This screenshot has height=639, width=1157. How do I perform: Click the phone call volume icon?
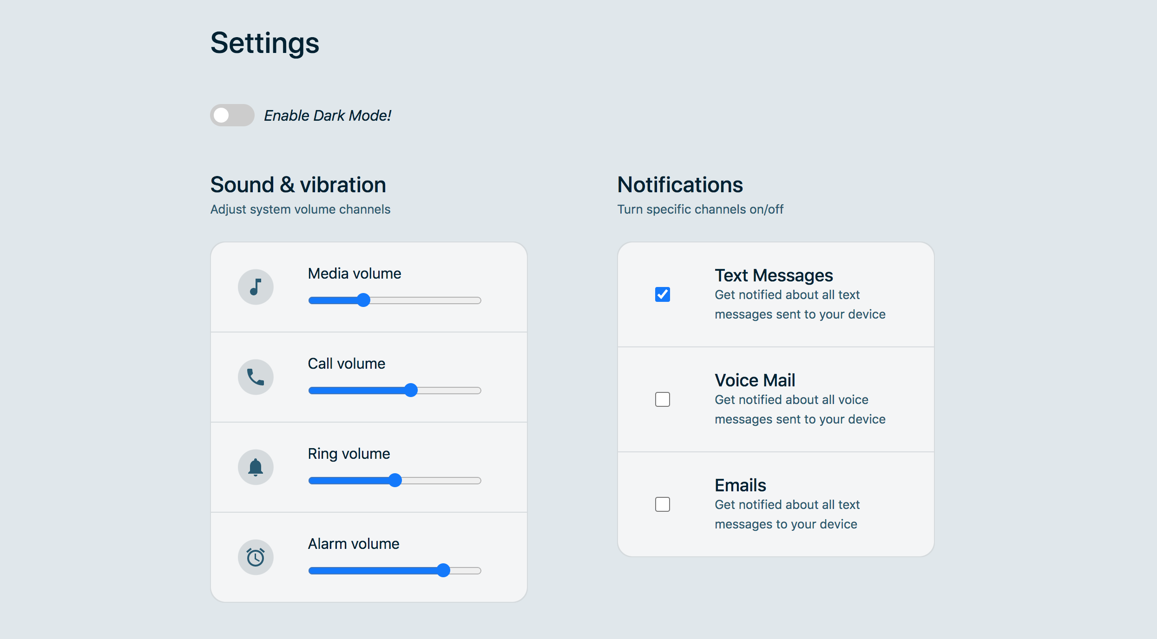tap(256, 377)
